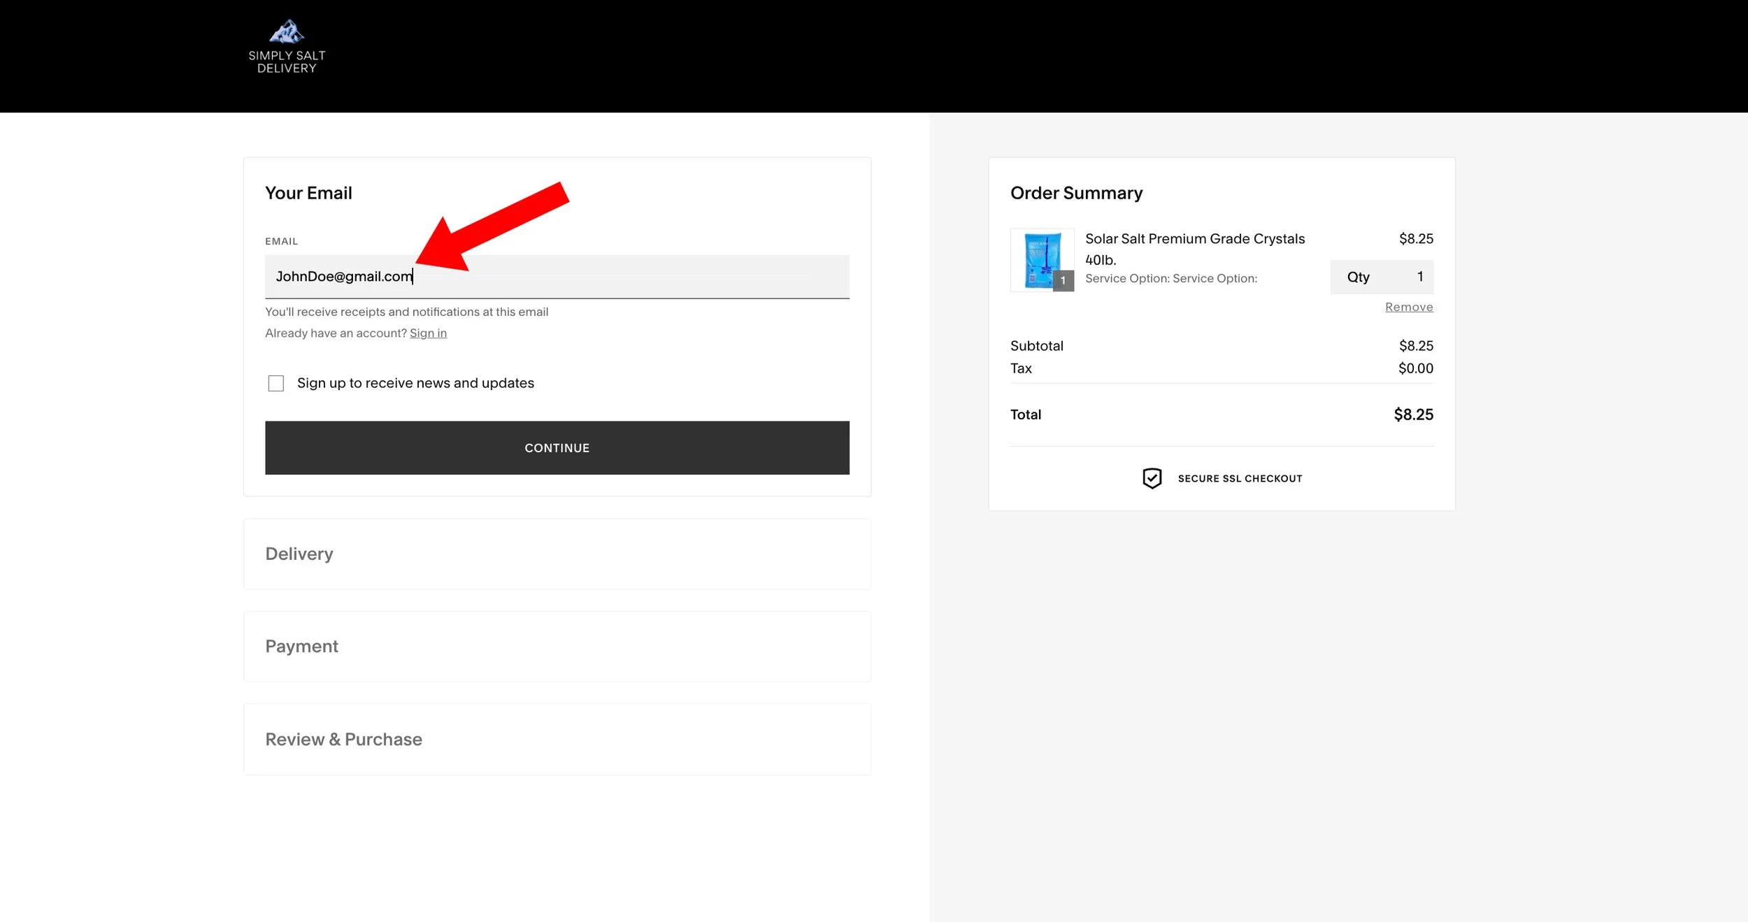The image size is (1748, 922).
Task: Expand the Delivery section
Action: [299, 554]
